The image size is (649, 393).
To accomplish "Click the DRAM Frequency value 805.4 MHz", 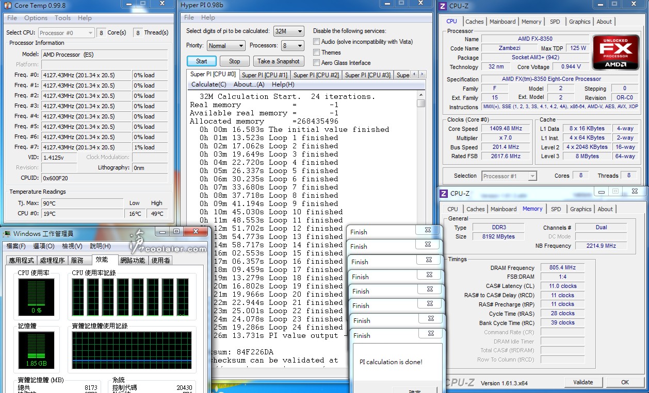I will tap(562, 268).
